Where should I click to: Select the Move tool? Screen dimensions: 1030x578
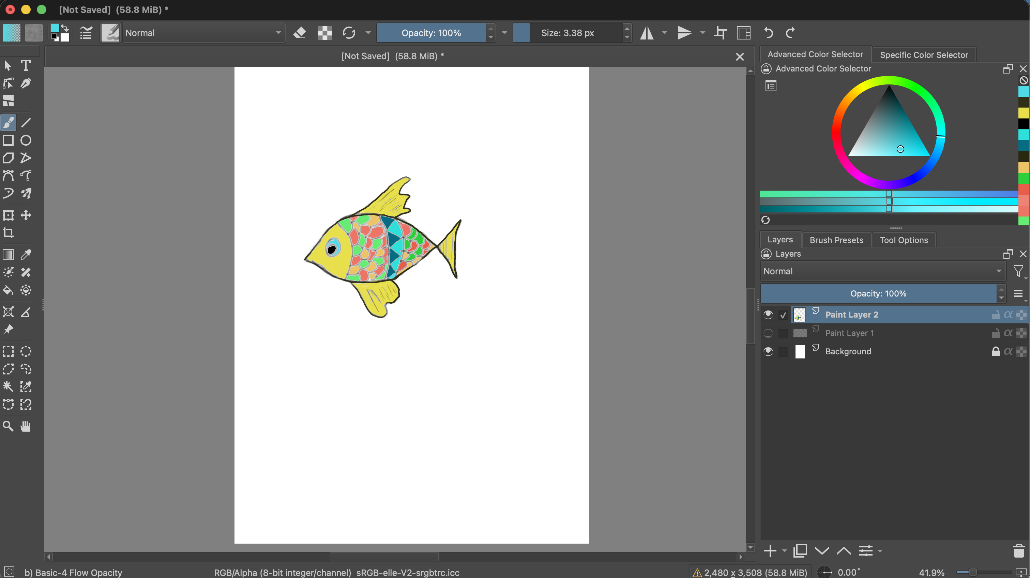(26, 215)
